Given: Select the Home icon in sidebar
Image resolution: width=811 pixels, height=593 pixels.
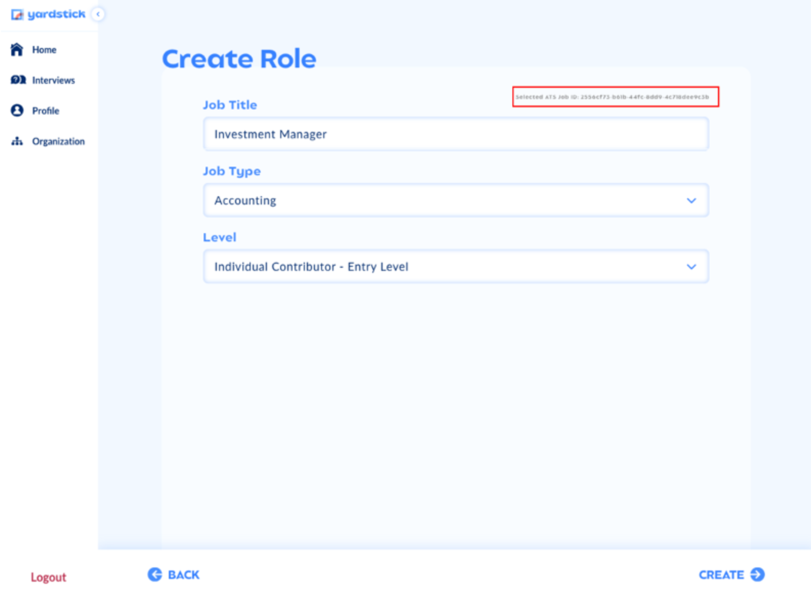Looking at the screenshot, I should pos(17,50).
